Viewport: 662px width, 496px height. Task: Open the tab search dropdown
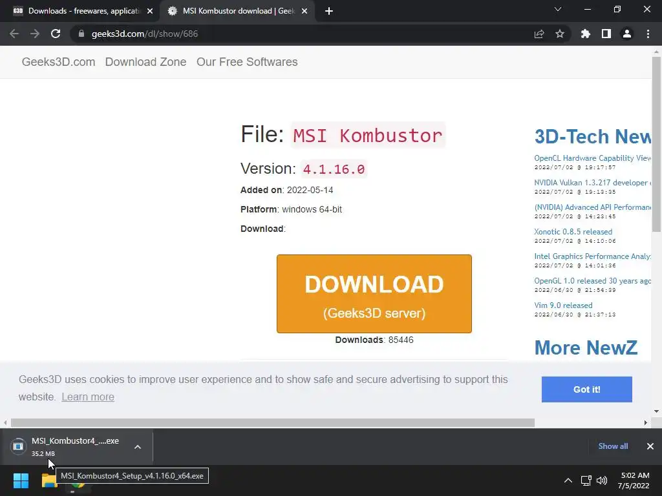(558, 9)
